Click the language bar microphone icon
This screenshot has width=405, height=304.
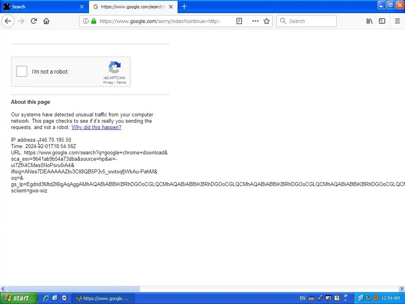coord(320,298)
